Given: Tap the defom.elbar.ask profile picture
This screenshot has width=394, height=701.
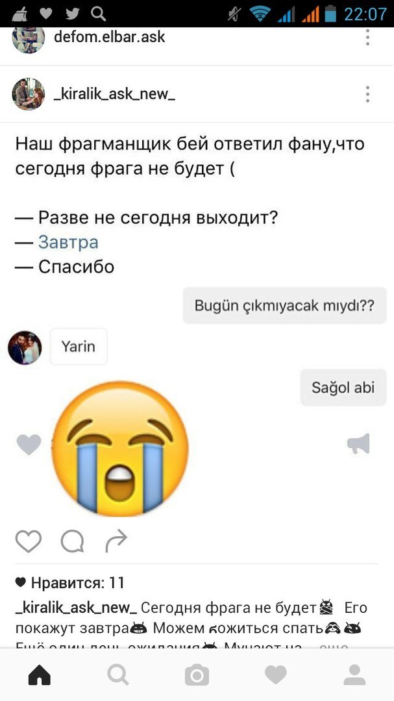Looking at the screenshot, I should tap(28, 38).
